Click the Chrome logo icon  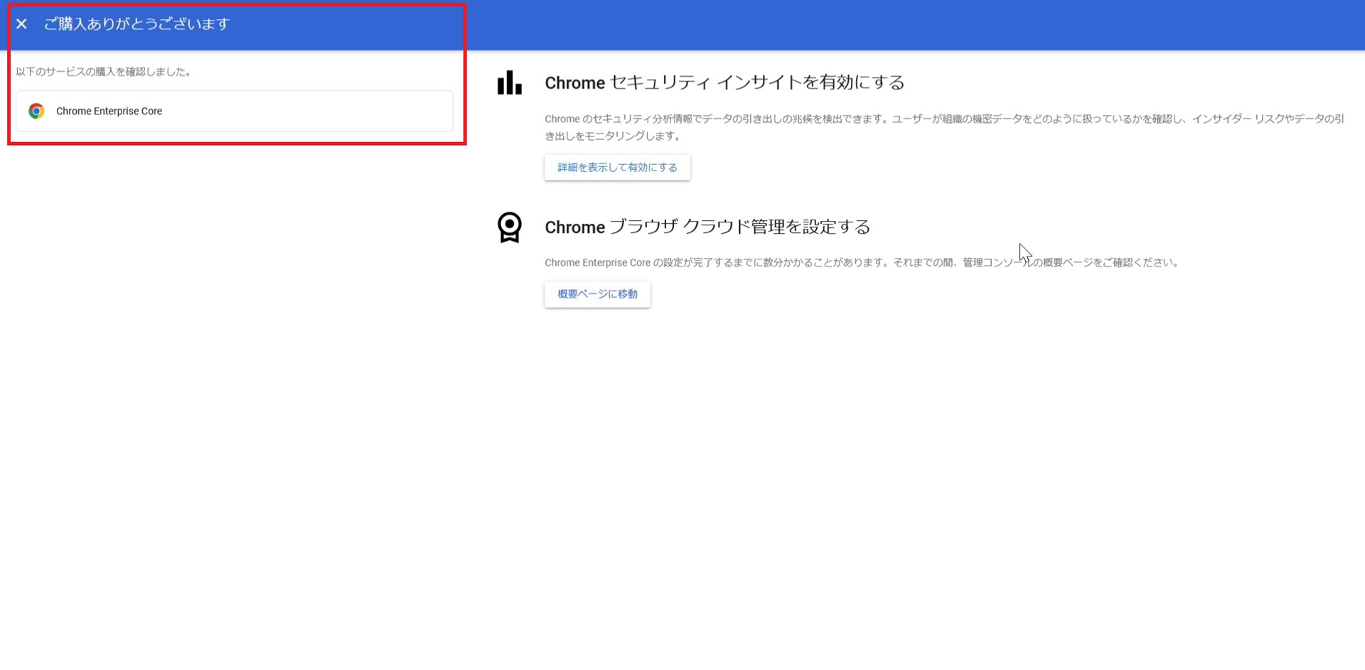pyautogui.click(x=36, y=111)
